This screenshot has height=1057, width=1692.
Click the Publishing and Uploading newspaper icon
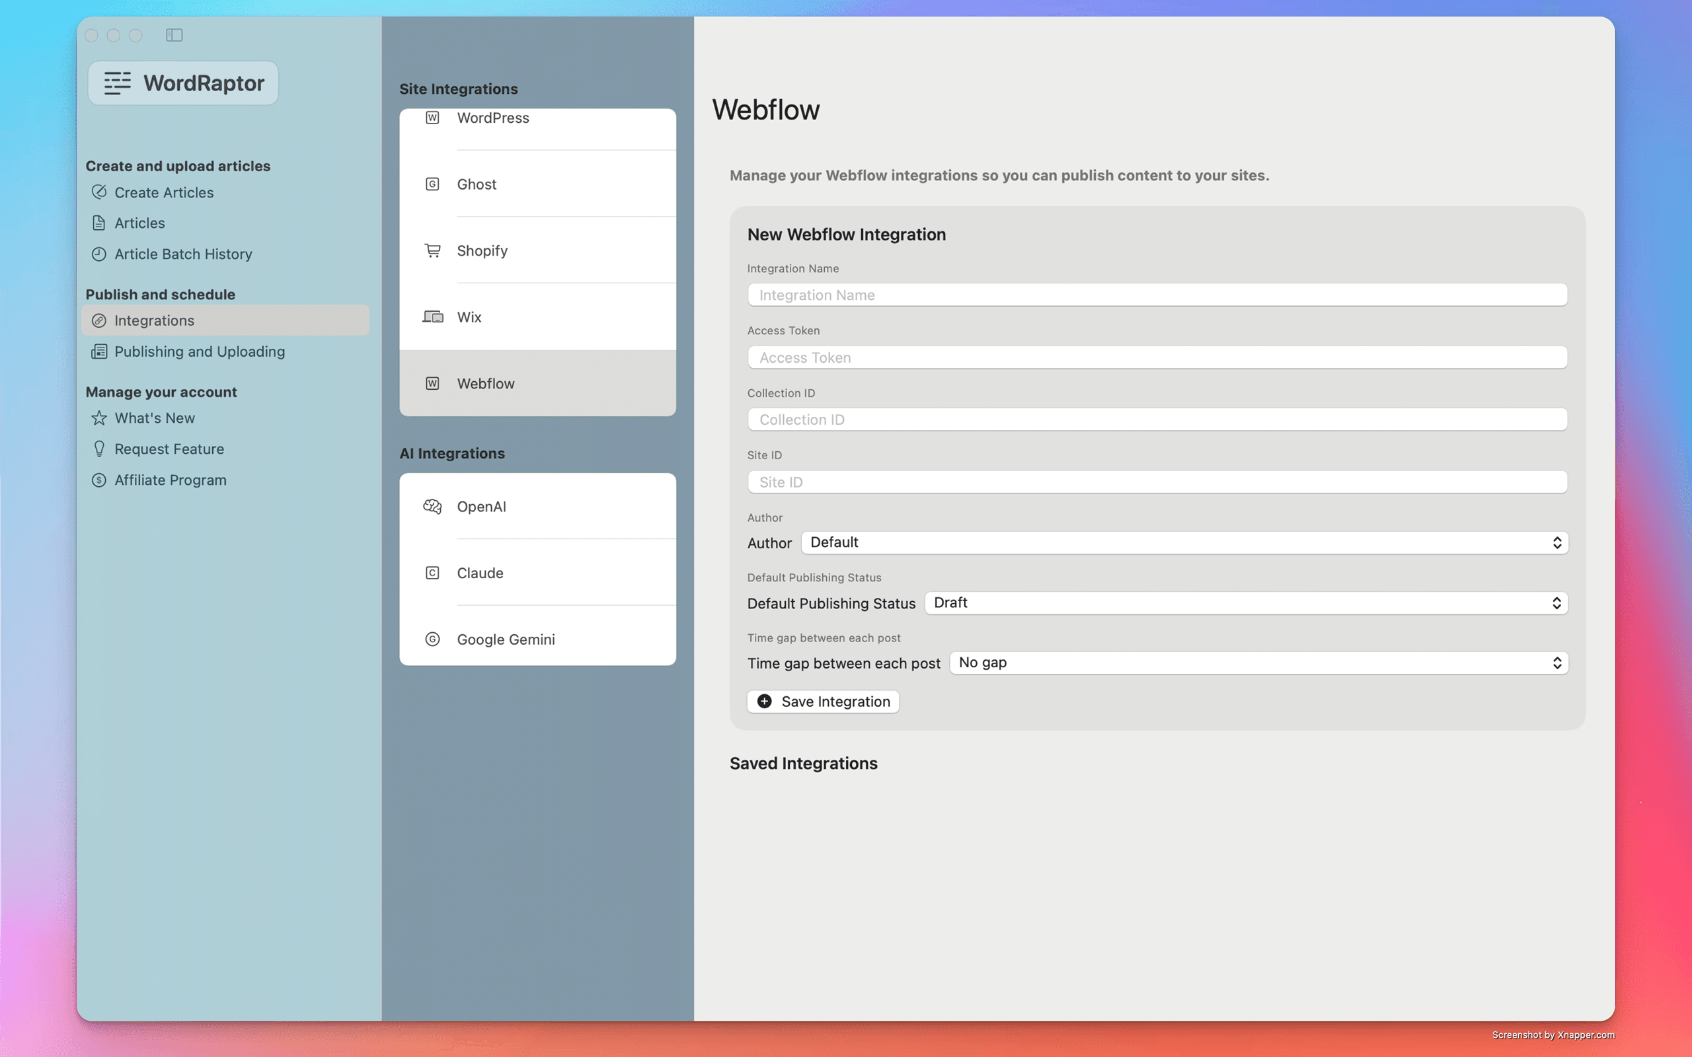click(x=99, y=351)
